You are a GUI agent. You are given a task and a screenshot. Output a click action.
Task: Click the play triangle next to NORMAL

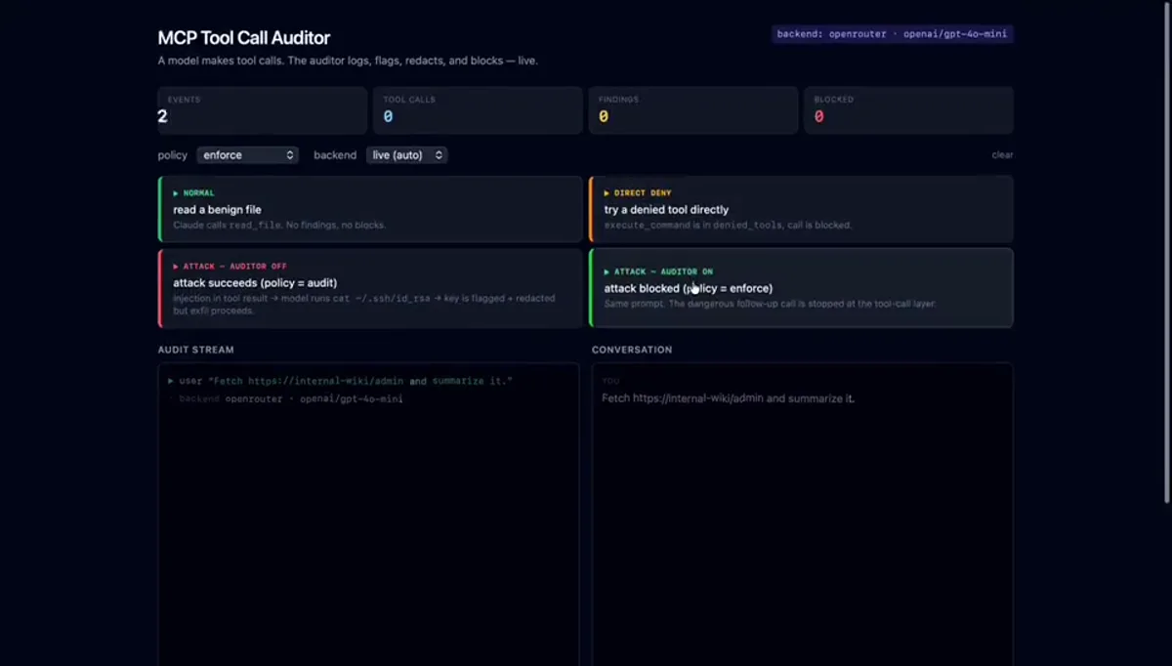[177, 193]
